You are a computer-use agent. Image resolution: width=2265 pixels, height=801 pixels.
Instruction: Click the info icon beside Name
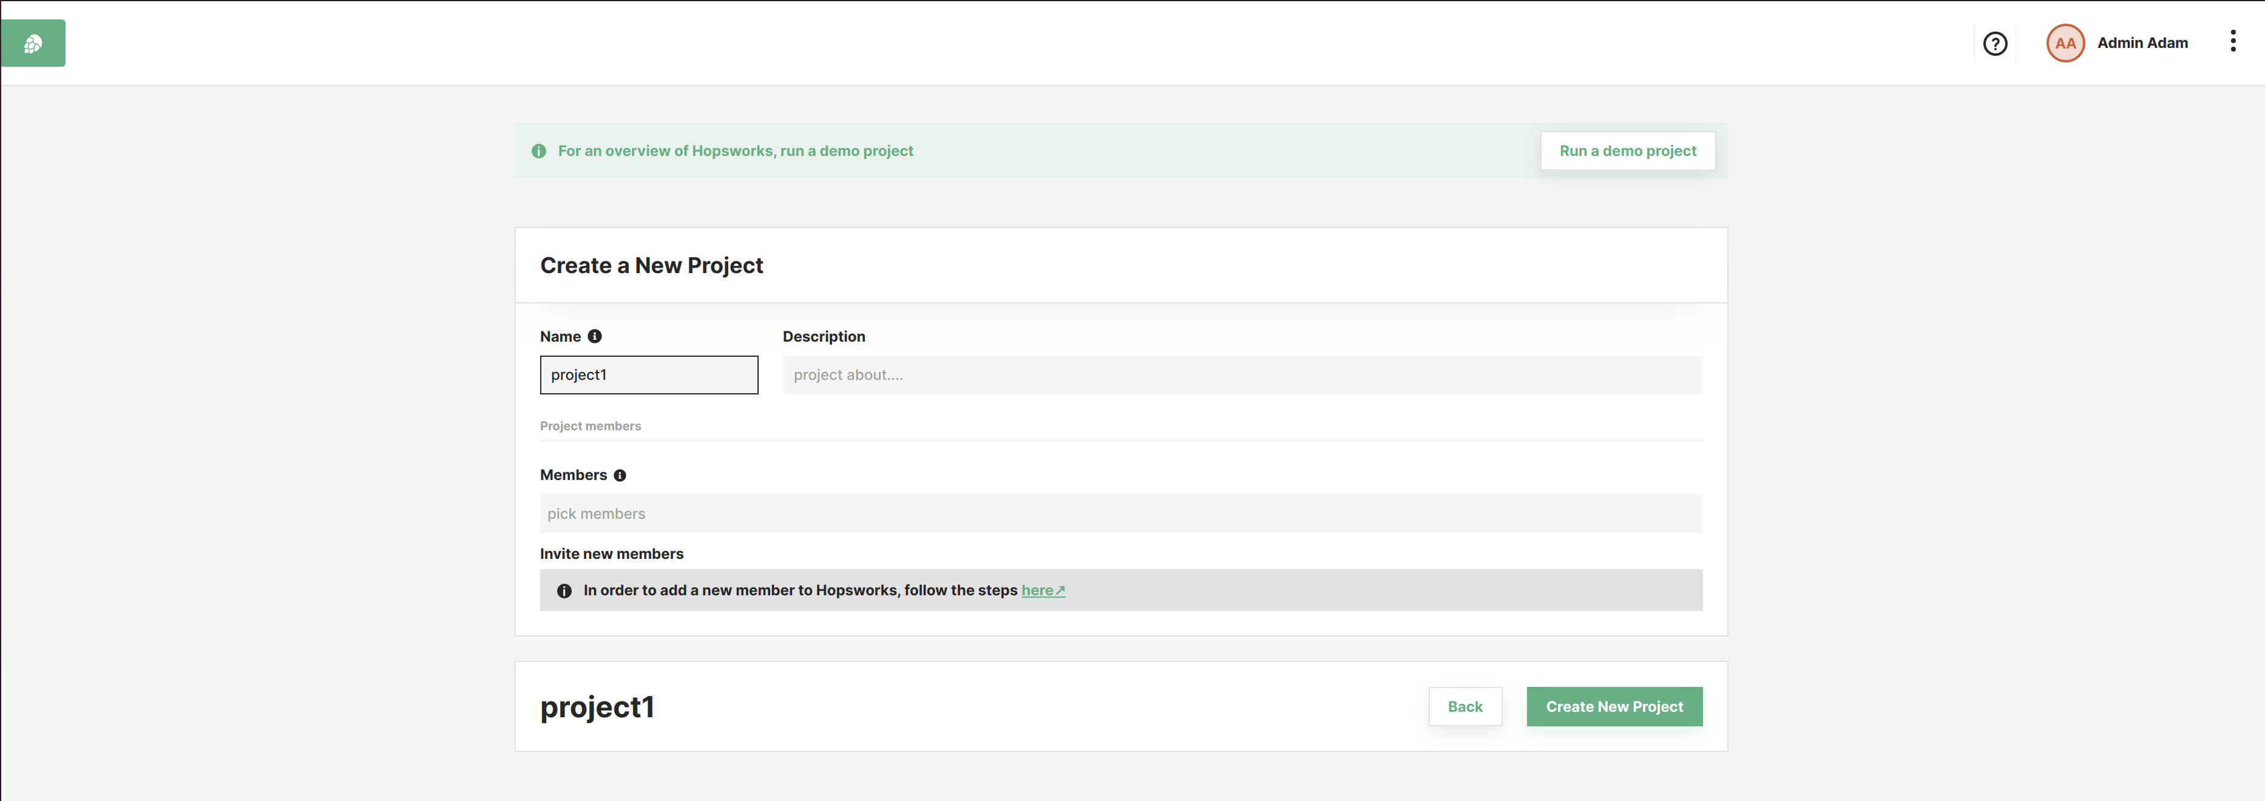[594, 337]
